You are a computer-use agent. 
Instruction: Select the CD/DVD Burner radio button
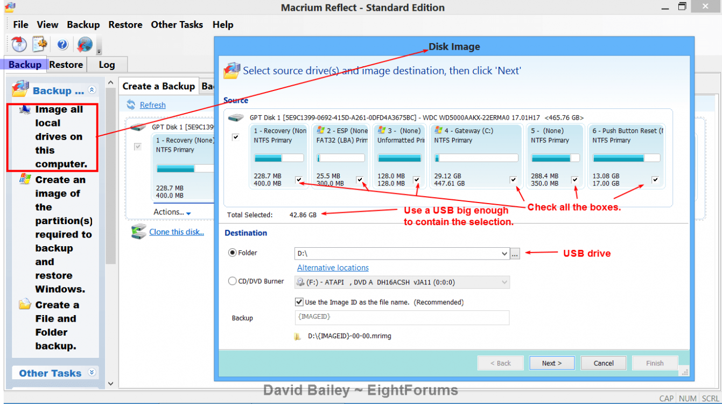(233, 281)
